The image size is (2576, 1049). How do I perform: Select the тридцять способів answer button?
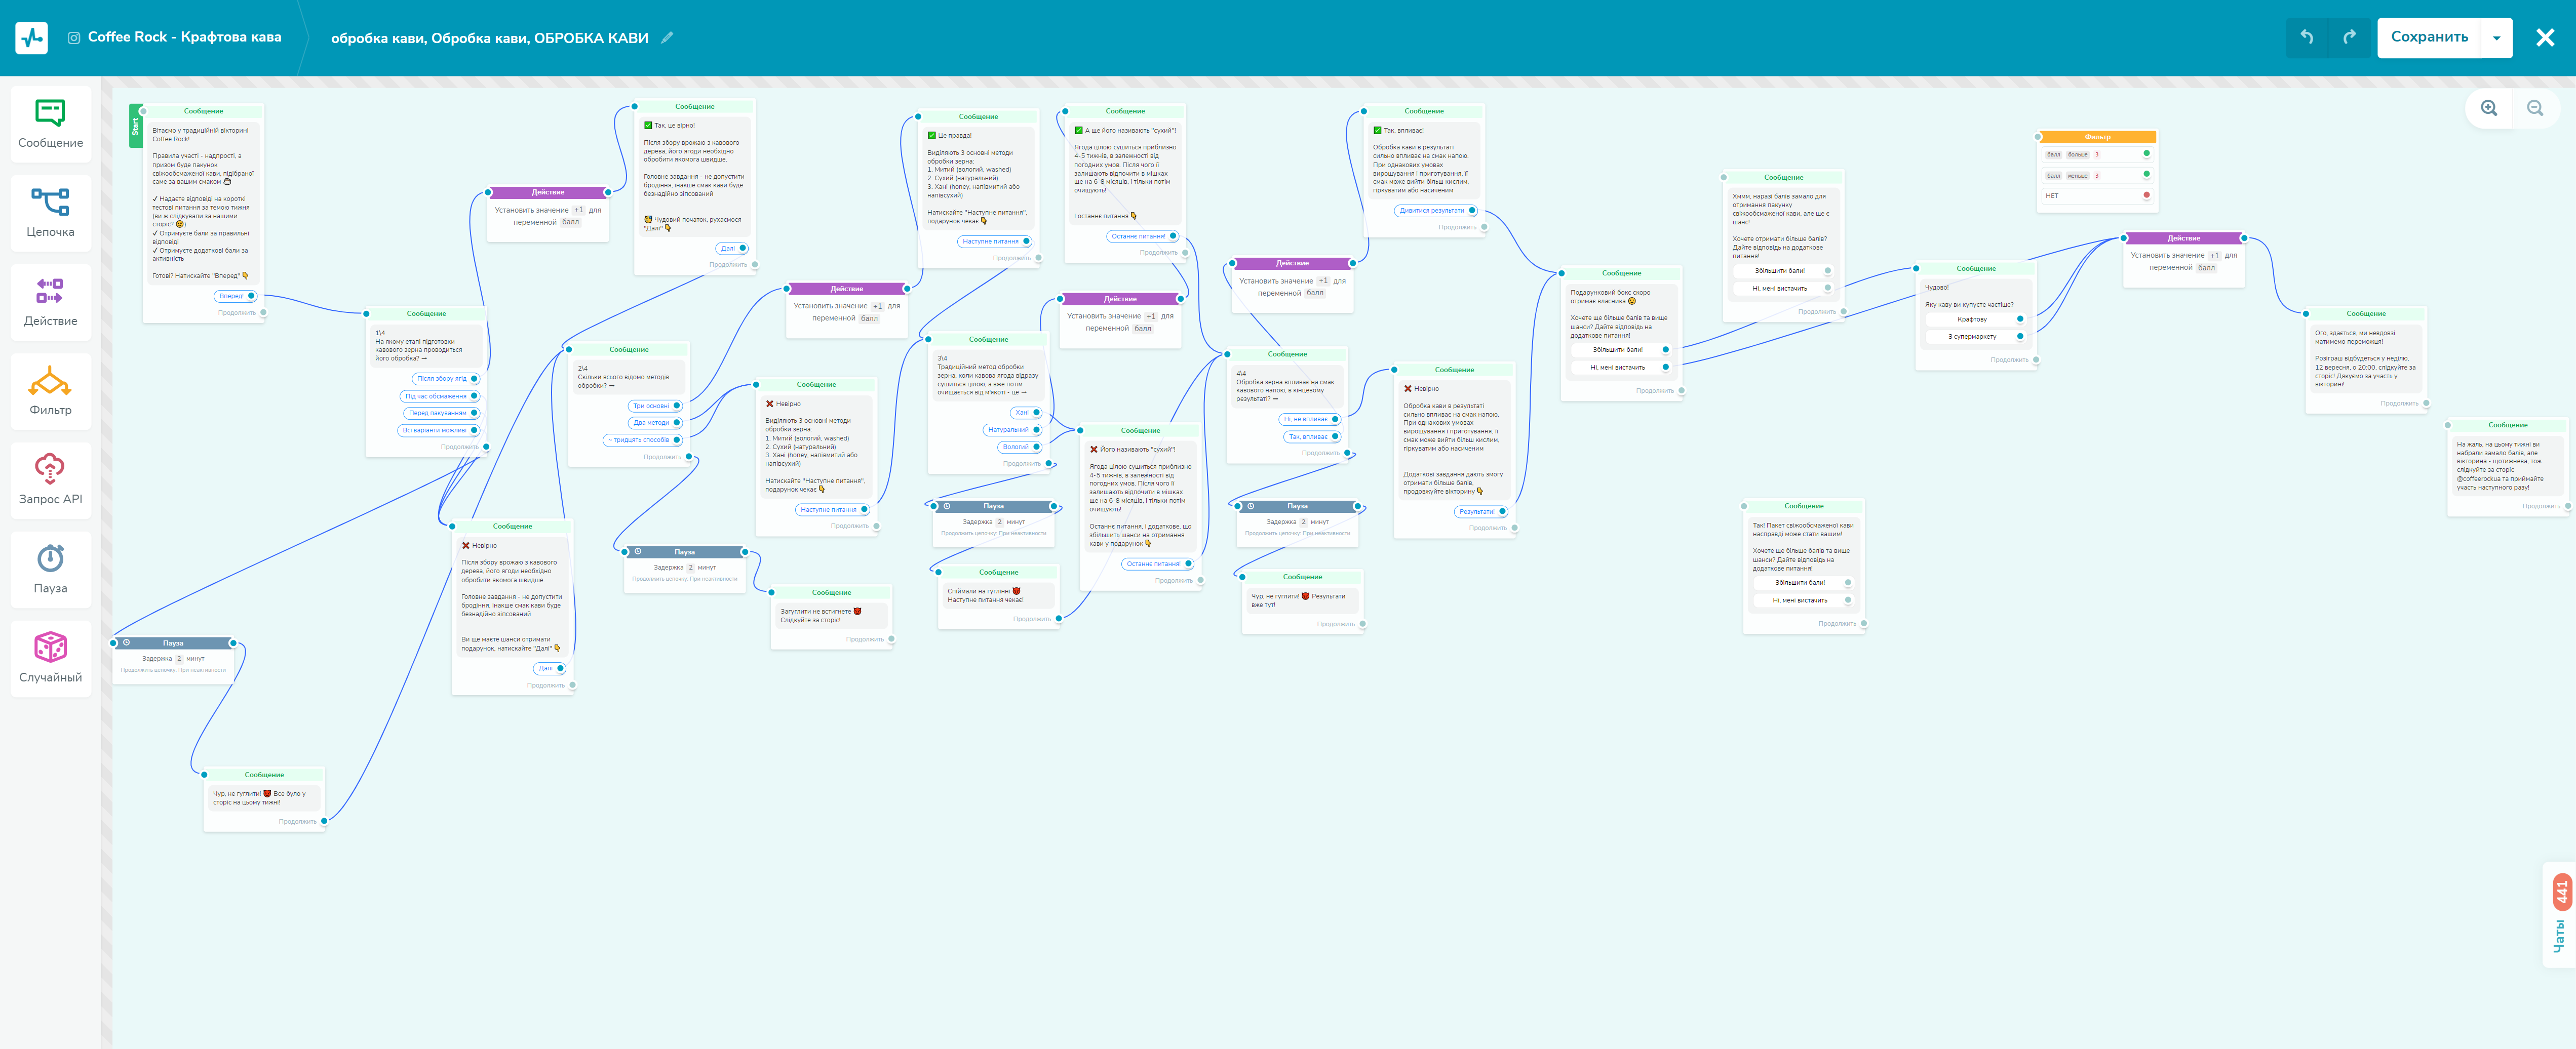tap(642, 440)
